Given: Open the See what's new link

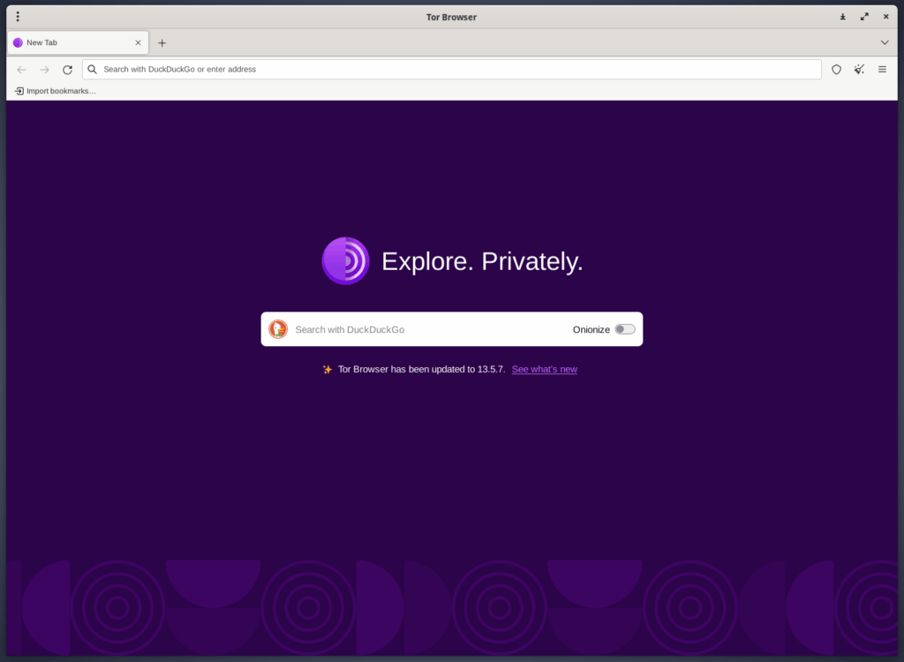Looking at the screenshot, I should point(544,369).
